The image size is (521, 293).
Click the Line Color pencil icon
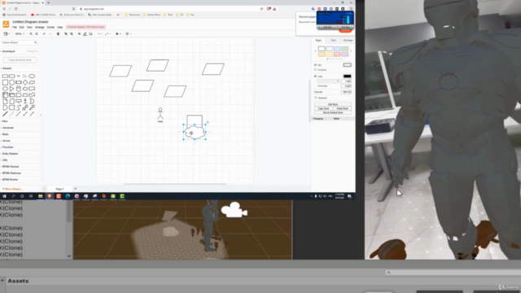85,34
